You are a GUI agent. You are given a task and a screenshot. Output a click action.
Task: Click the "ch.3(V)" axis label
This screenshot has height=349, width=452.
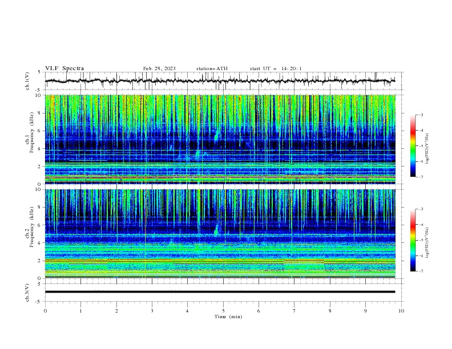click(x=27, y=293)
